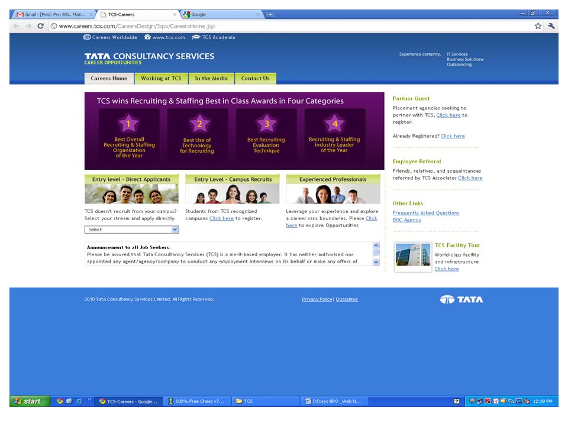Open the BGC Agency link
Image resolution: width=568 pixels, height=426 pixels.
407,220
